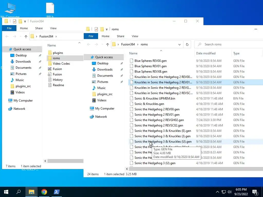Refresh the roms folder listing
The width and height of the screenshot is (263, 197).
click(187, 44)
